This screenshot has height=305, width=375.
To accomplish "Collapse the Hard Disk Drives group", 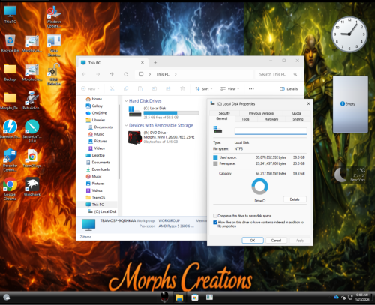I will [x=126, y=101].
